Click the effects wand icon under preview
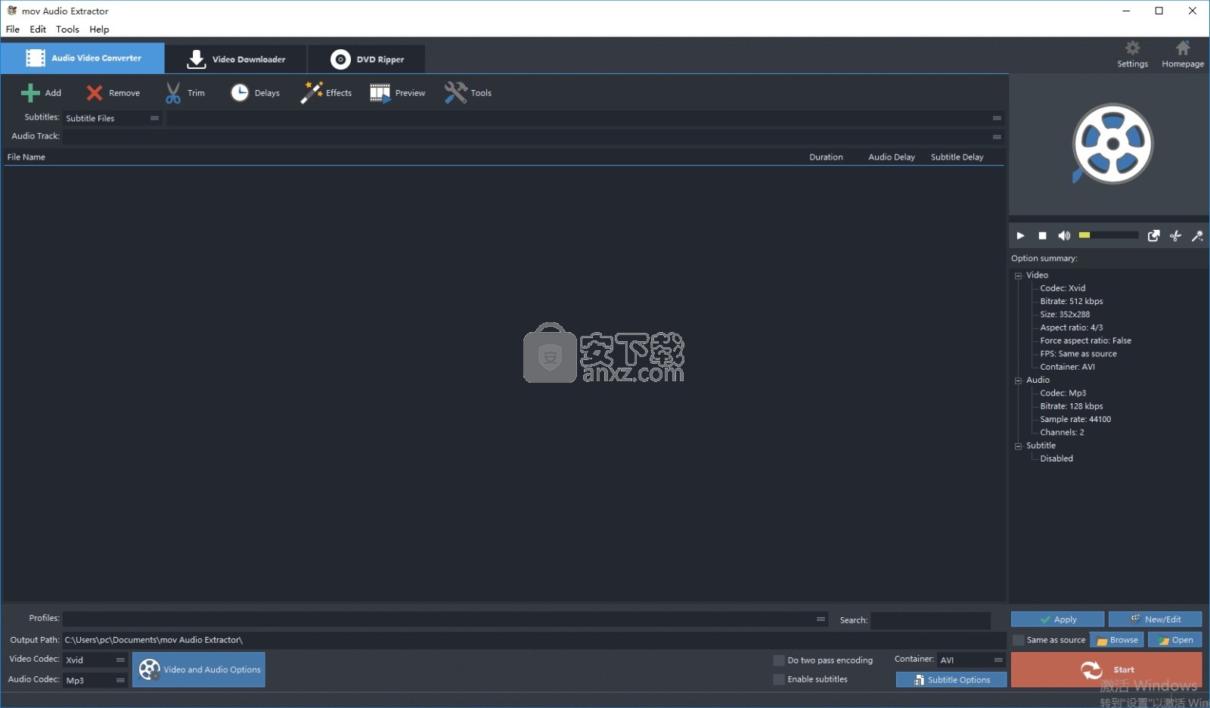This screenshot has width=1210, height=708. 1197,236
